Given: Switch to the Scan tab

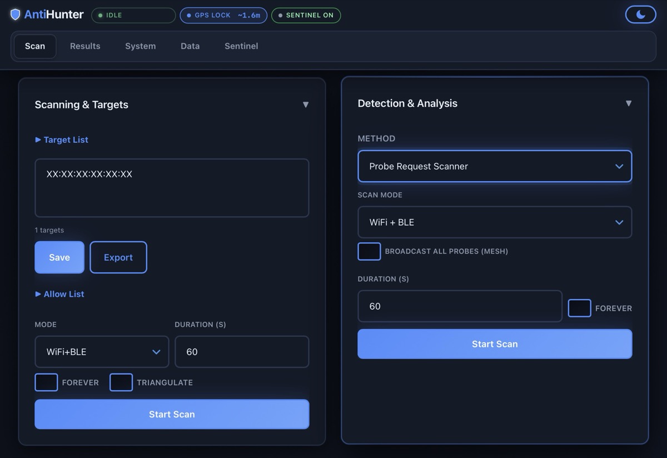Looking at the screenshot, I should (35, 46).
